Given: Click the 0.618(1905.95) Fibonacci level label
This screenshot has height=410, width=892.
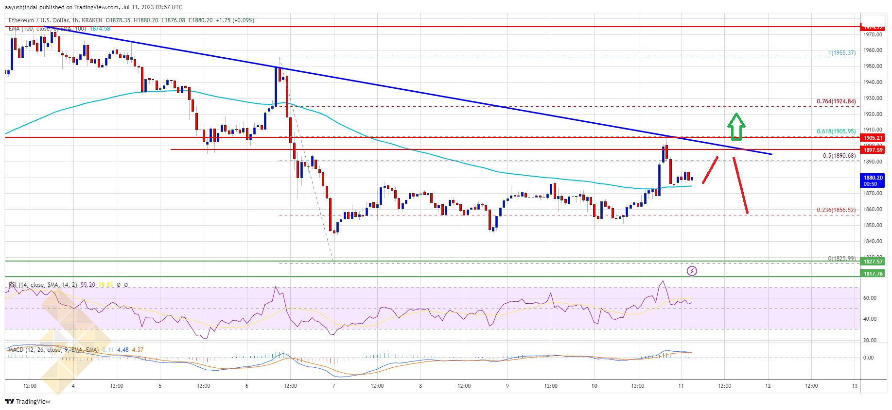Looking at the screenshot, I should click(x=836, y=131).
